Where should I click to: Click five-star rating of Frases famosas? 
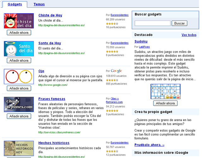click(x=112, y=111)
